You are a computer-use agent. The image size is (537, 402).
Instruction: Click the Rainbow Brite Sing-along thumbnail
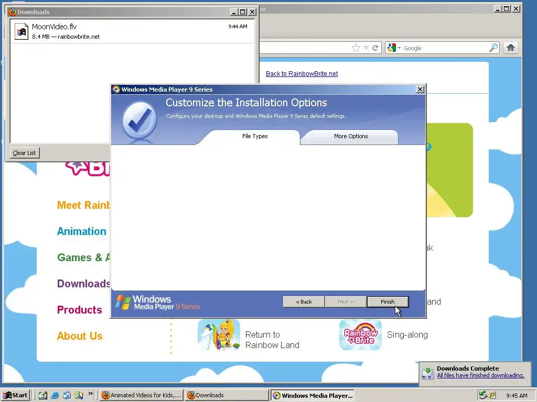360,334
